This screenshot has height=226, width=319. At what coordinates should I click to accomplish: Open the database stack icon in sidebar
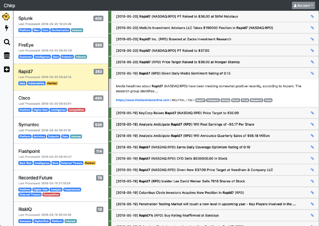click(x=7, y=56)
